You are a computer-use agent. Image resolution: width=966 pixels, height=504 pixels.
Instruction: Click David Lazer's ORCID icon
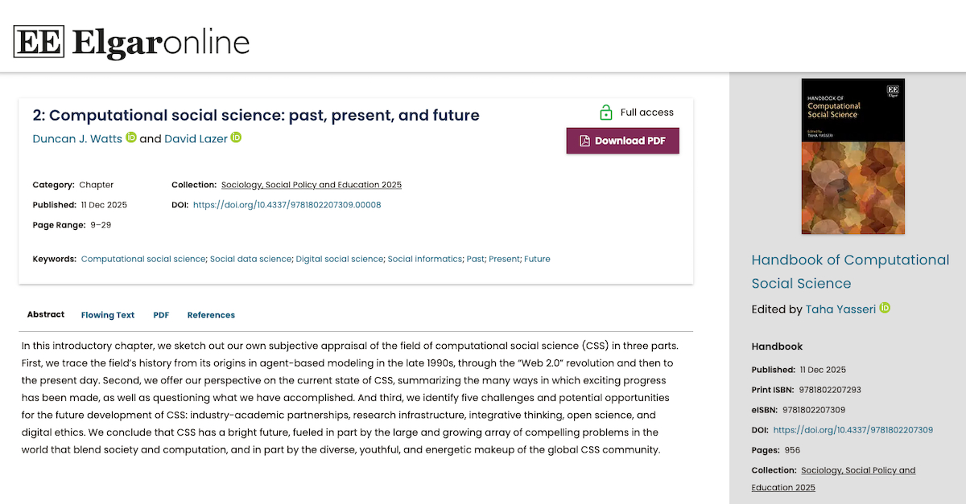point(236,137)
